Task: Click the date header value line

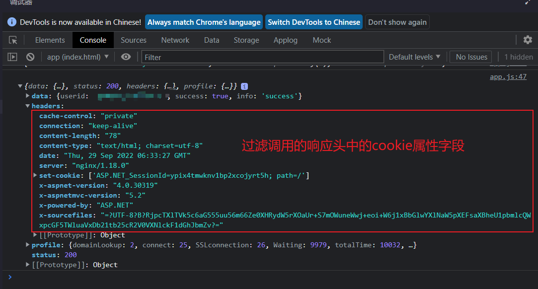Action: [x=115, y=155]
